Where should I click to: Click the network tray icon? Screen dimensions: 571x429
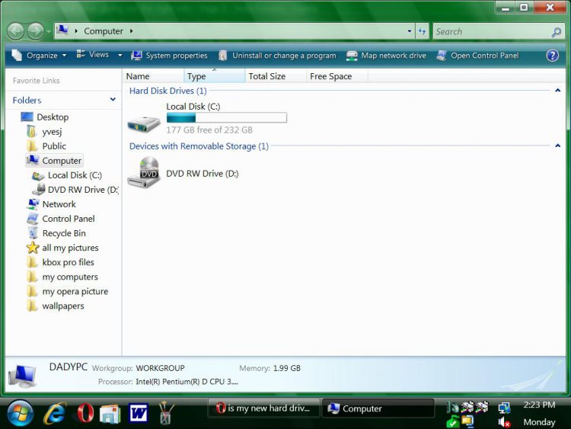(504, 408)
